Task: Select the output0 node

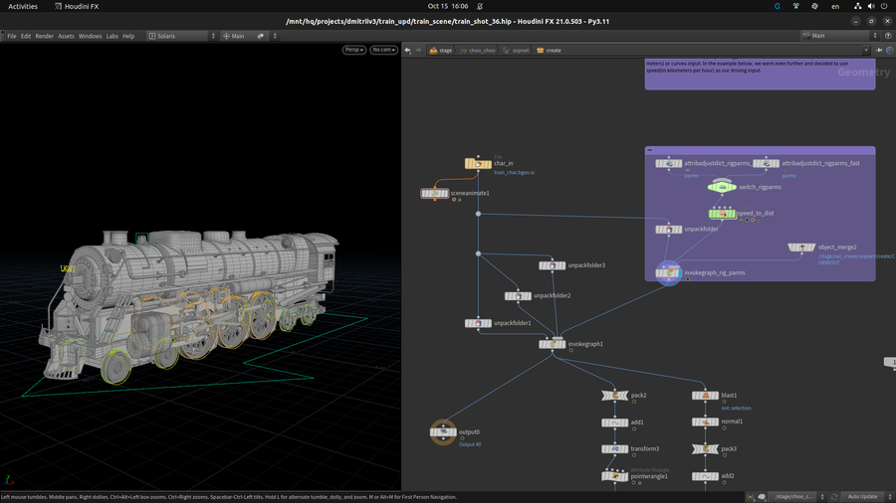Action: pyautogui.click(x=442, y=431)
